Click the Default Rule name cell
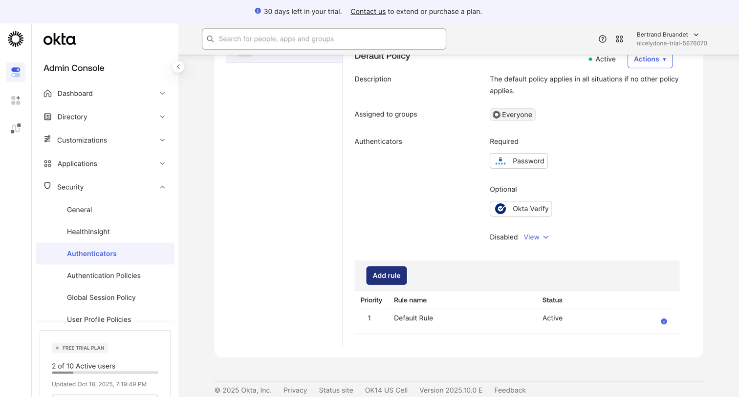Viewport: 739px width, 397px height. 413,318
